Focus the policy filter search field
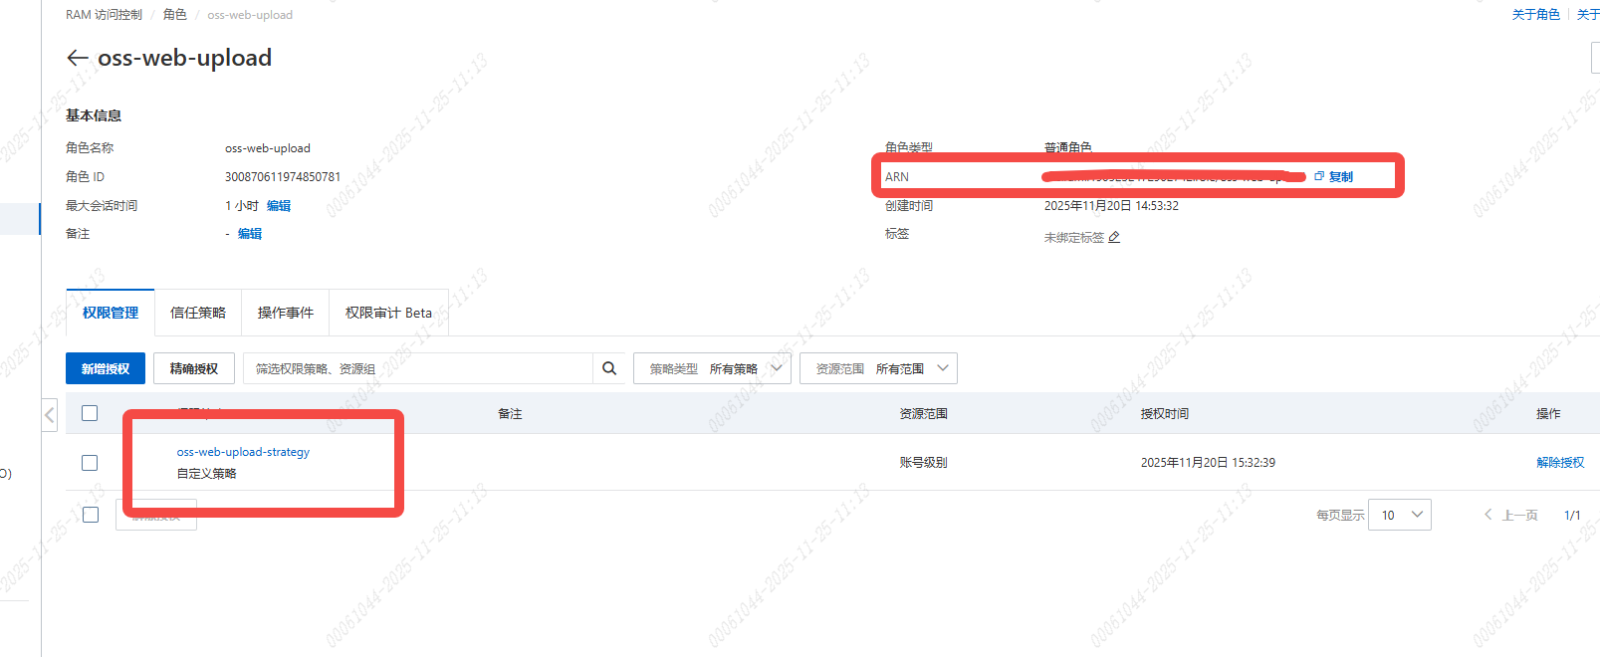This screenshot has width=1600, height=657. click(x=418, y=368)
